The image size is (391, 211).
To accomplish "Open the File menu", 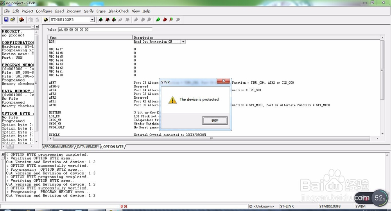I will pos(7,11).
